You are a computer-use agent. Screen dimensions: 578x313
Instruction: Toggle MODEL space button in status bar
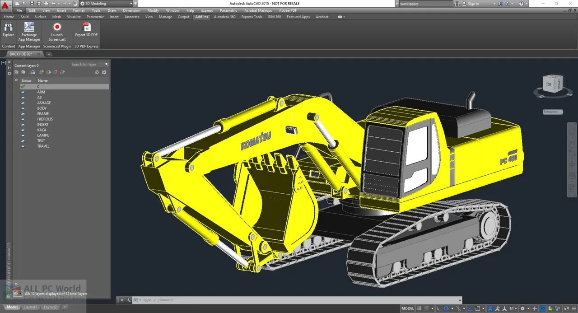click(x=407, y=308)
